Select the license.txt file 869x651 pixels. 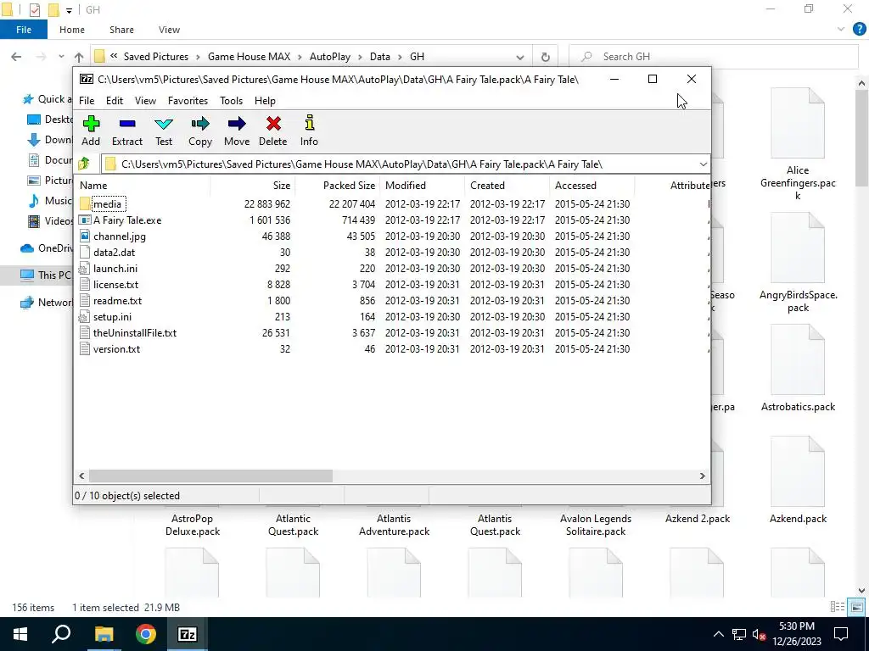(115, 285)
